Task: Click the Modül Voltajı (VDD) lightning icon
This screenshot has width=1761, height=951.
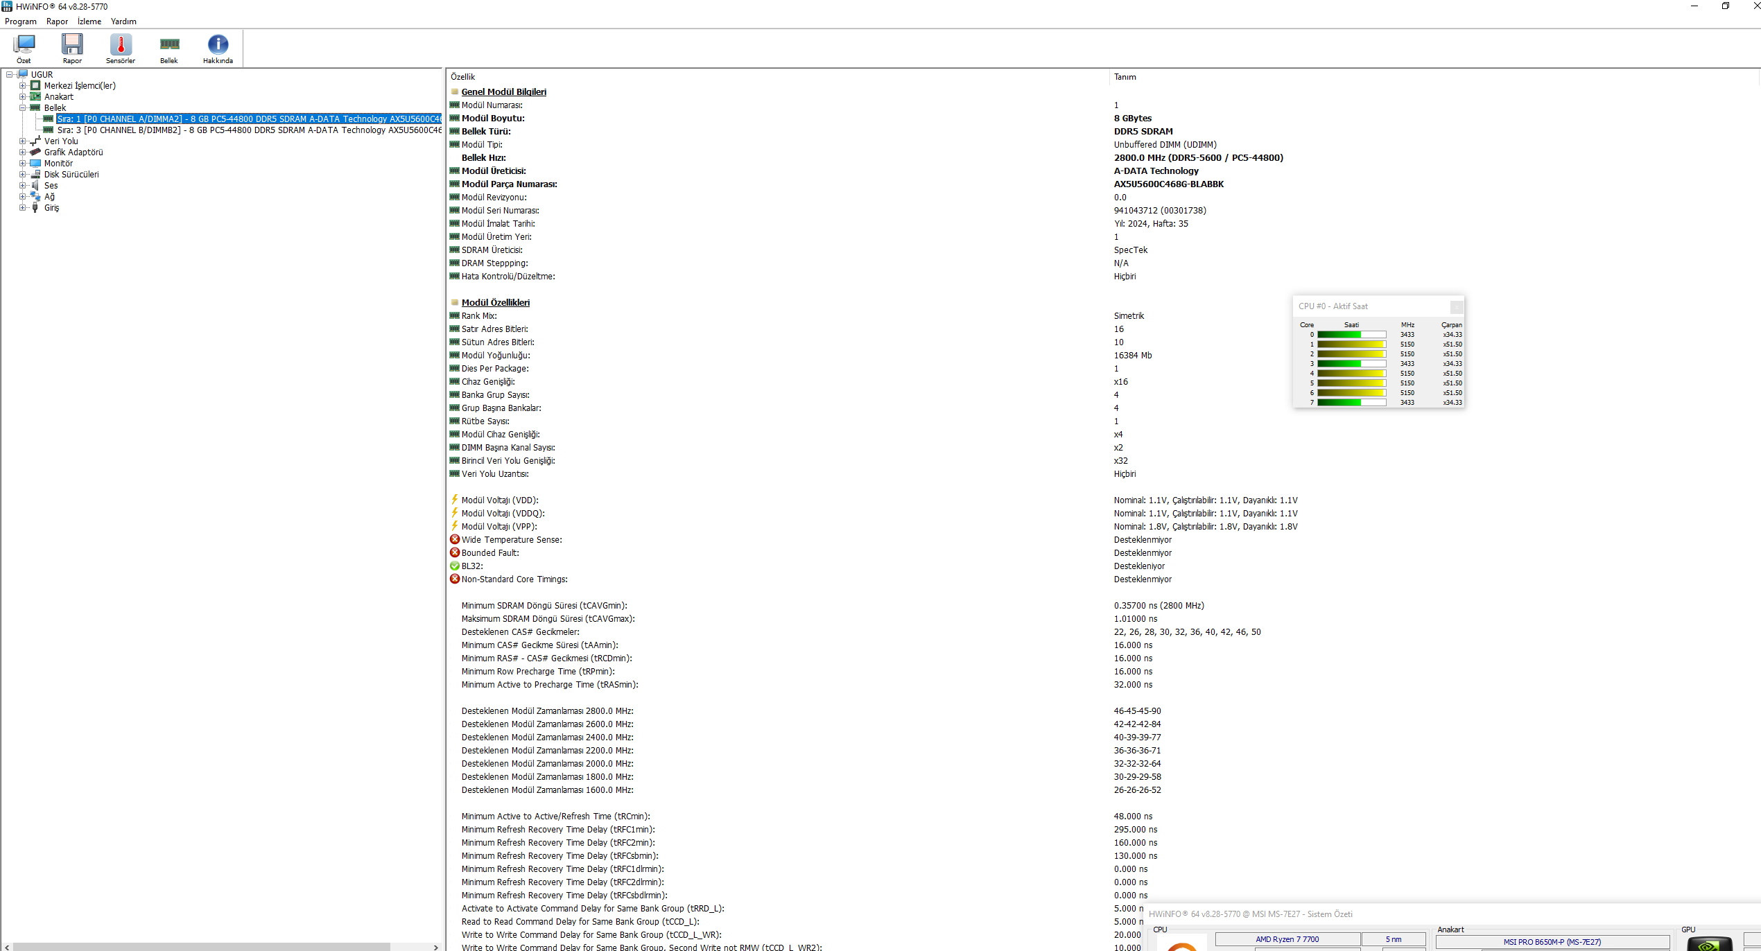Action: (455, 500)
